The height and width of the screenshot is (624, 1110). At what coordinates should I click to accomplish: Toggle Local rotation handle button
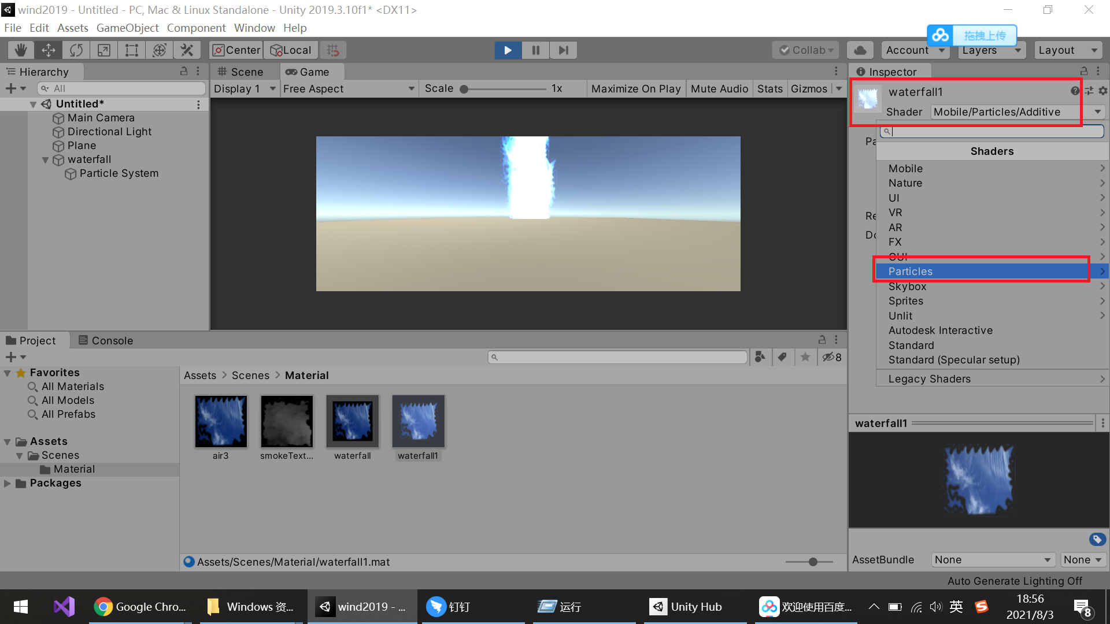pos(291,50)
